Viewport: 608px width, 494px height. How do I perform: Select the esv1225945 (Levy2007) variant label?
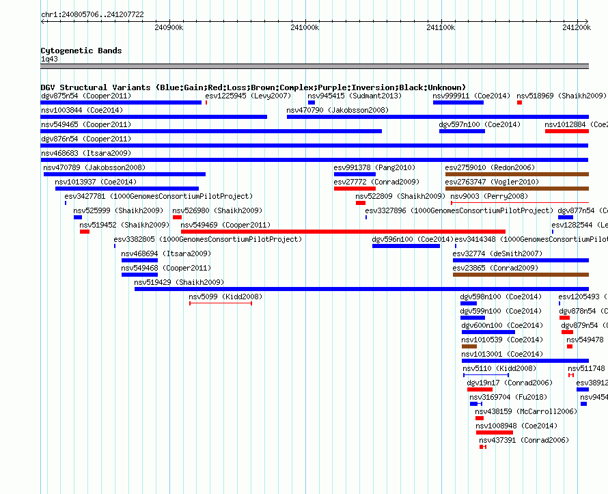248,96
